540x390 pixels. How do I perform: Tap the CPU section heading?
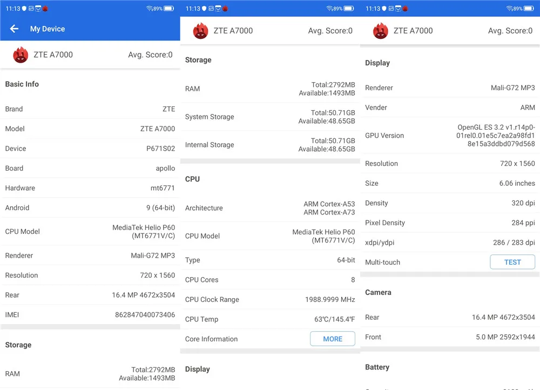tap(193, 179)
